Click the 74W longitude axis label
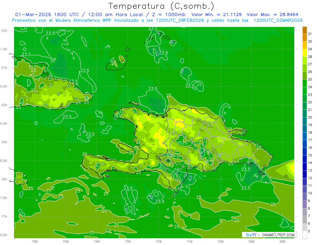The image size is (317, 245). [x=97, y=241]
